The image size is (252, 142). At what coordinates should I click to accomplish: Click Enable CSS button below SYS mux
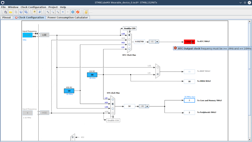pos(113,120)
